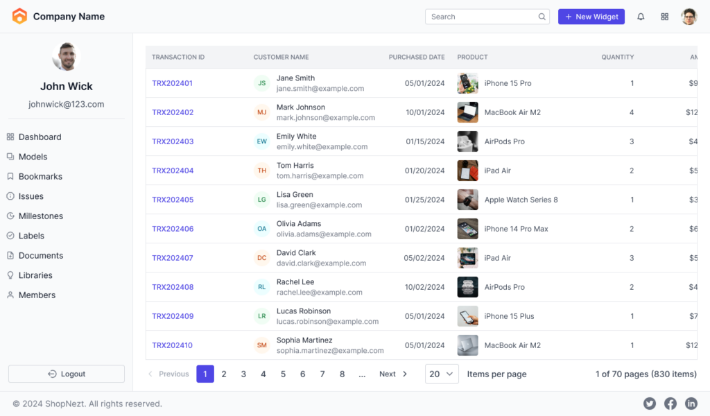
Task: Click the Search input field
Action: (485, 16)
